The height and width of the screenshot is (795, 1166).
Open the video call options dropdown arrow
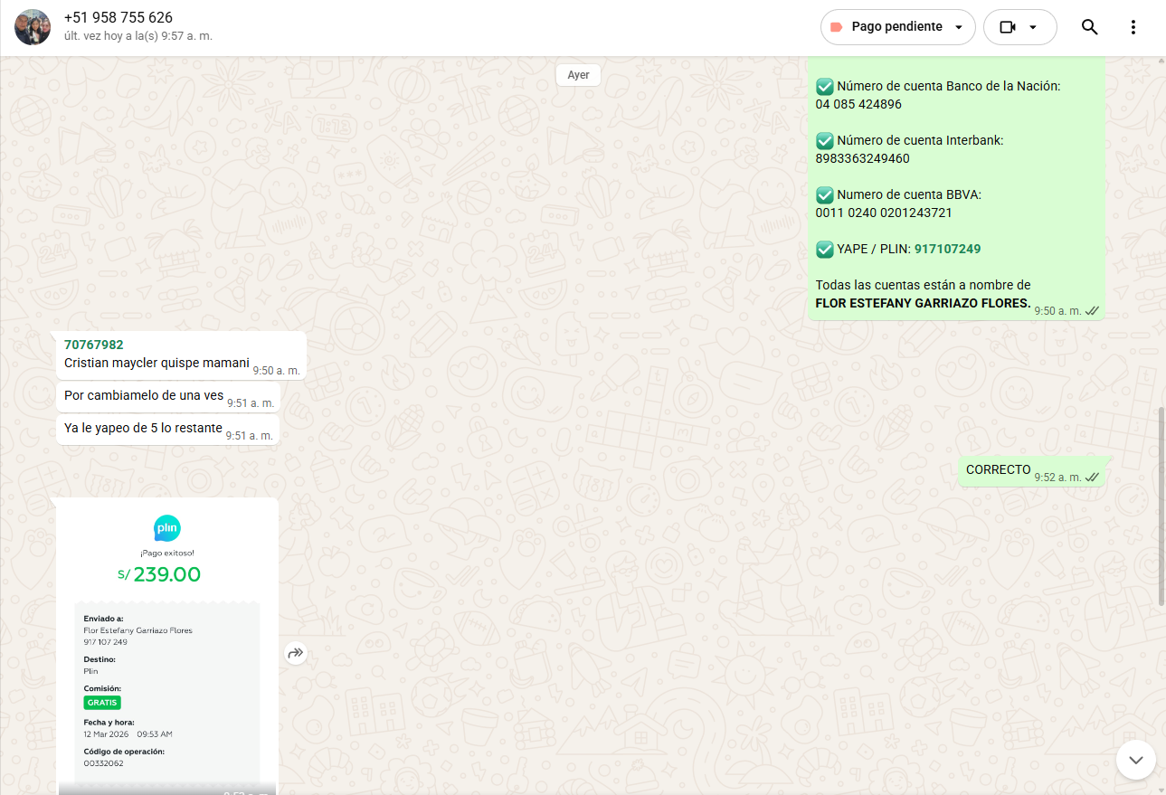tap(1033, 27)
